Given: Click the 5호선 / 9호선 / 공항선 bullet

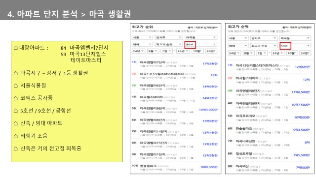Looking at the screenshot, I should pyautogui.click(x=42, y=111).
